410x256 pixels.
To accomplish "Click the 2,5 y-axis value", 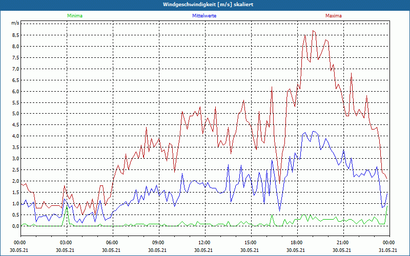I will [15, 170].
